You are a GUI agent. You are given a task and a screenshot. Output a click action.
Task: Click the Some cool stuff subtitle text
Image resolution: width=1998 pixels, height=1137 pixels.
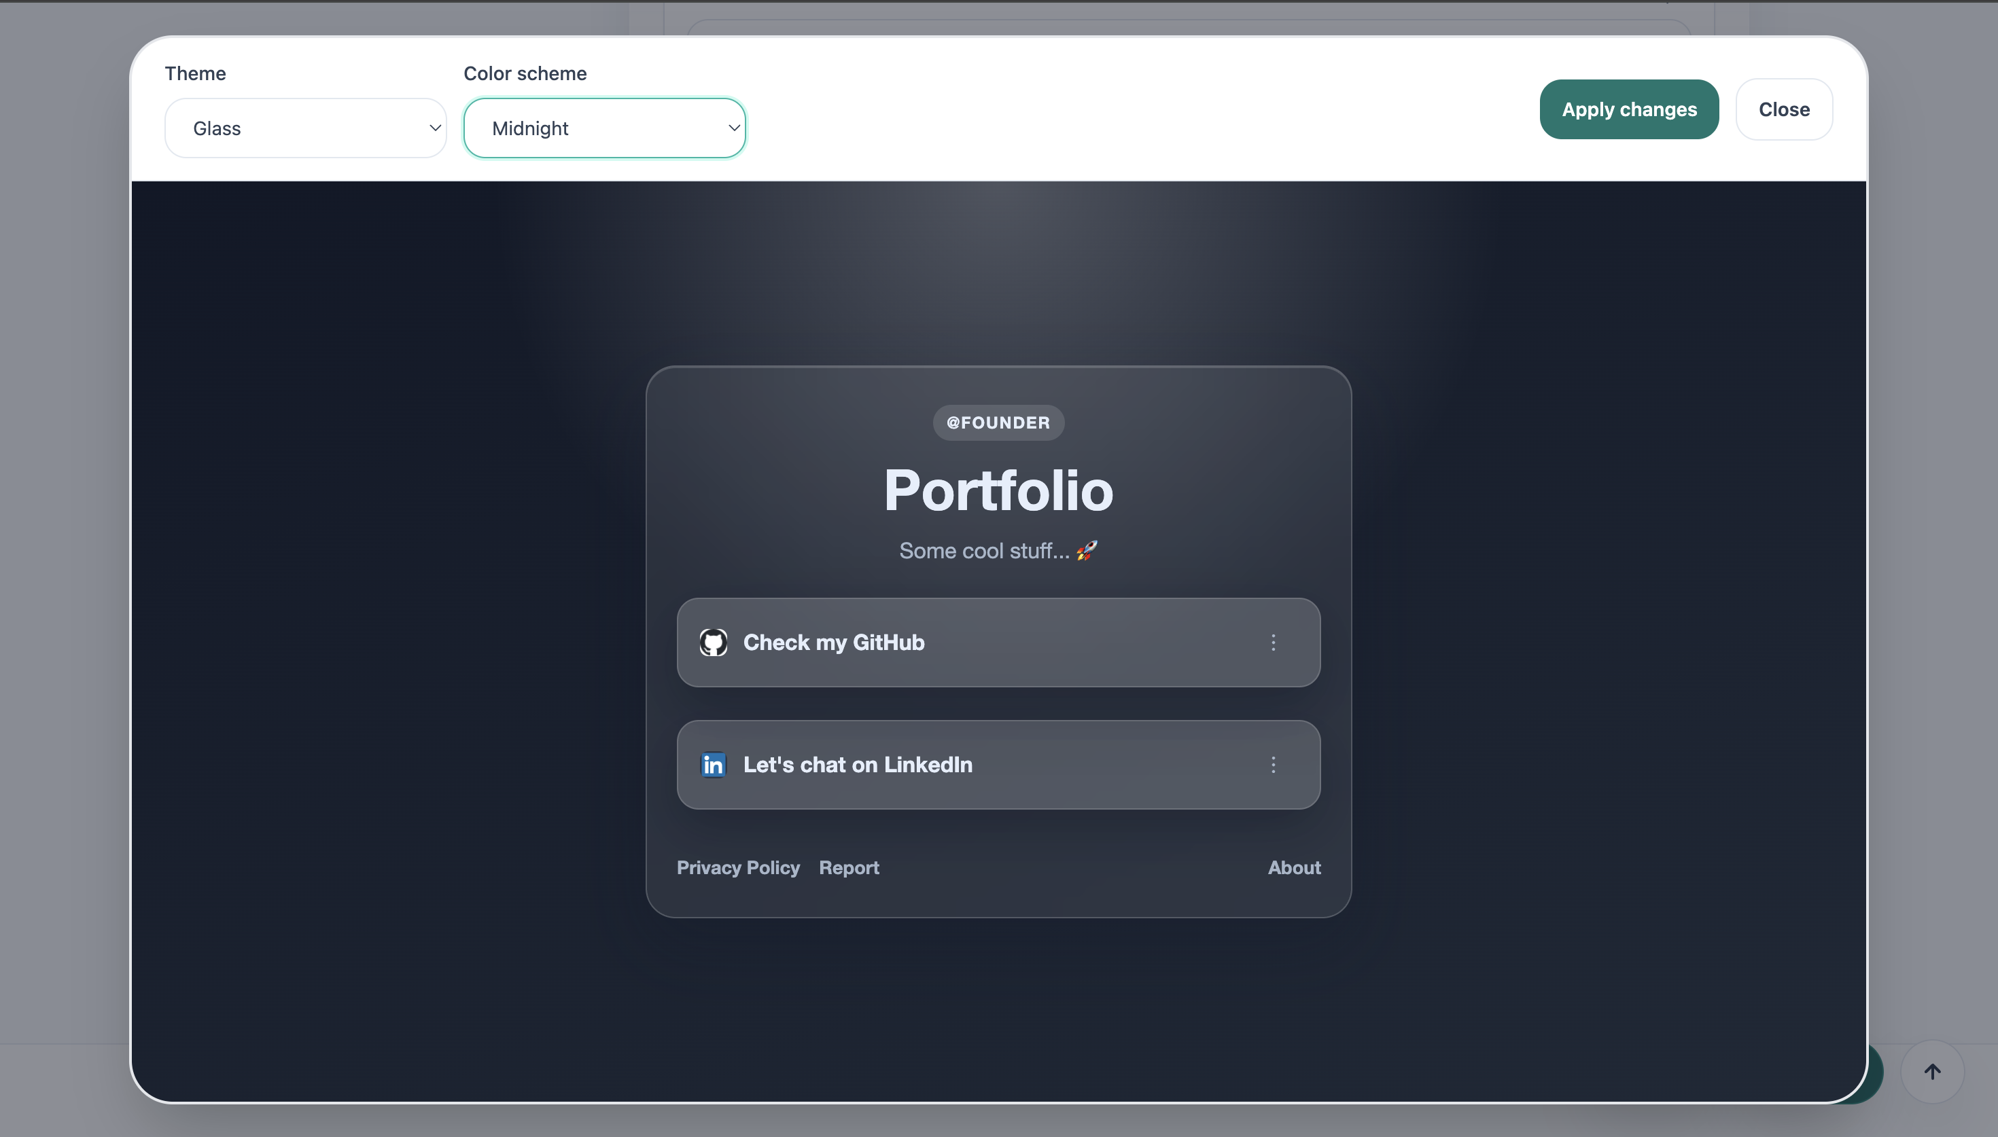pyautogui.click(x=983, y=551)
